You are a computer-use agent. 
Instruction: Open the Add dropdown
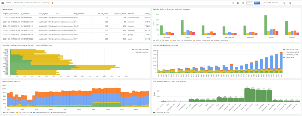[x=250, y=3]
